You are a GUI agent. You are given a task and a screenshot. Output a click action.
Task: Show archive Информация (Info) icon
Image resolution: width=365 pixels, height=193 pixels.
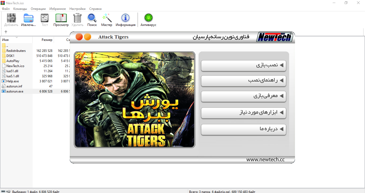click(x=126, y=18)
